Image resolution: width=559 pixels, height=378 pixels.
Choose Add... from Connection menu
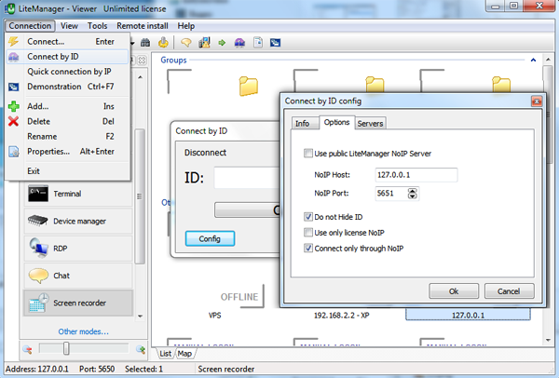(67, 106)
